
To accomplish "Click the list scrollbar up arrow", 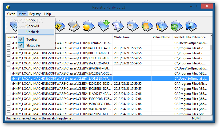I will pyautogui.click(x=211, y=36).
